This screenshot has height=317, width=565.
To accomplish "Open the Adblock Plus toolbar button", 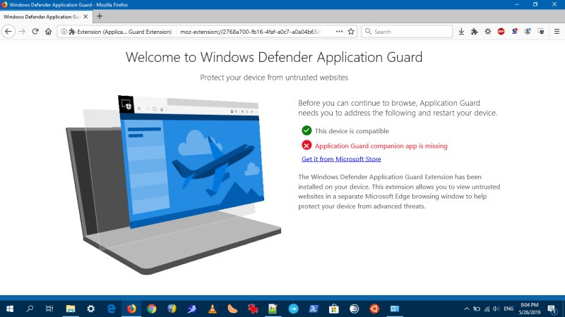I will [x=501, y=32].
